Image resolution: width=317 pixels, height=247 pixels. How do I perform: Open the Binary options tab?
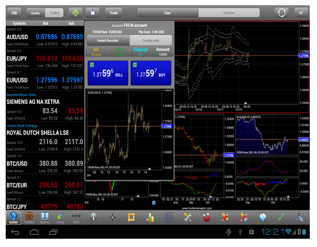[60, 218]
